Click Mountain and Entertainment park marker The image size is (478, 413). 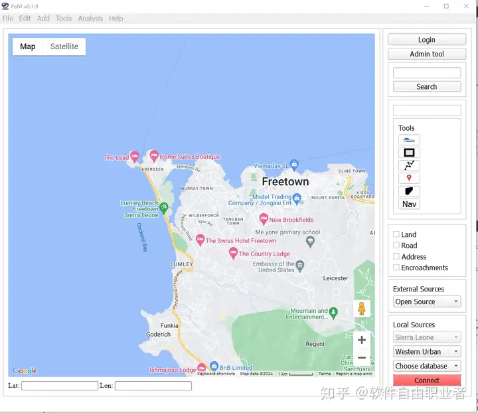(x=333, y=313)
